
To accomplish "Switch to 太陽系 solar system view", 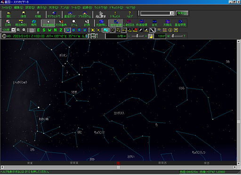I will 168,23.
